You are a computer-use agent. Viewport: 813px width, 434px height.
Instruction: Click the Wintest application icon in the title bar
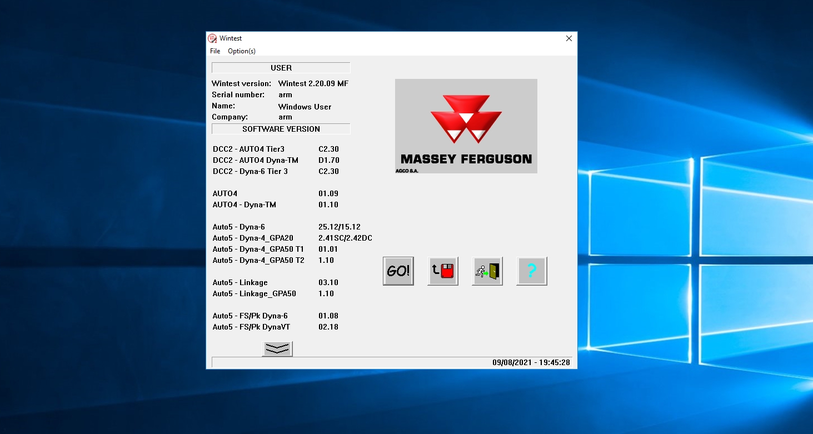pos(213,38)
